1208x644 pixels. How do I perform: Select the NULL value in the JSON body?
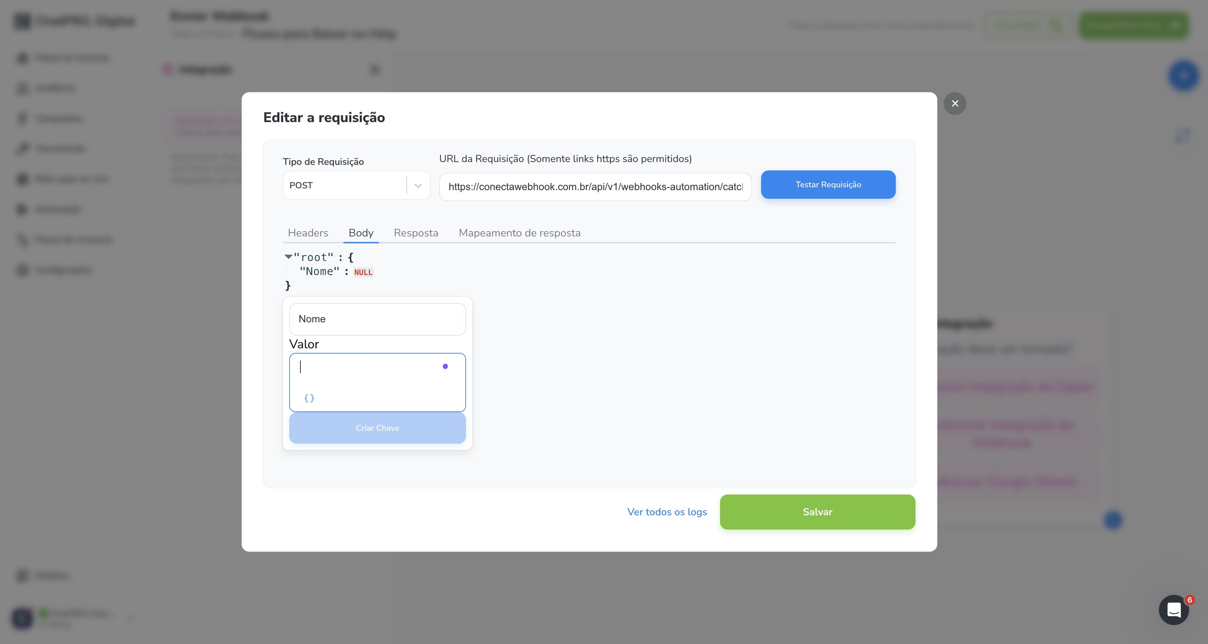[x=364, y=272]
